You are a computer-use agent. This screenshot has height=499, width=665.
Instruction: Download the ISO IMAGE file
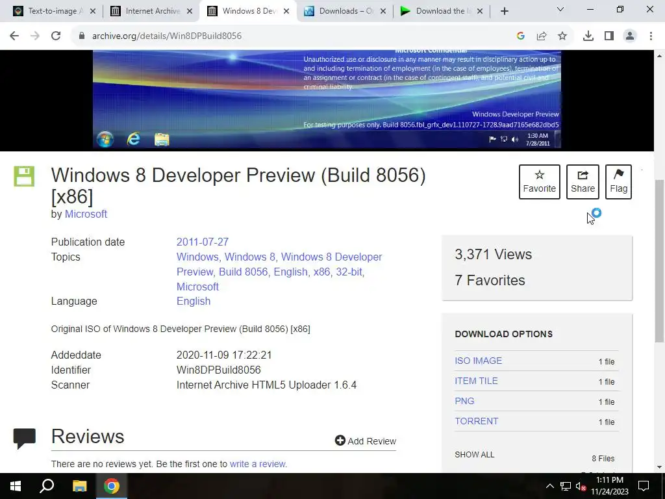click(x=478, y=361)
